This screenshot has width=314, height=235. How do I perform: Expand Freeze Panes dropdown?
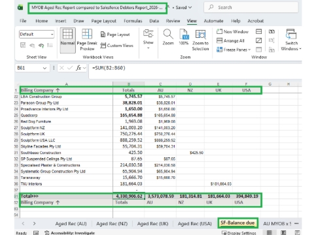(234, 50)
